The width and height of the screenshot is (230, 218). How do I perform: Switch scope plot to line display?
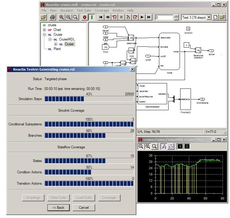point(164,147)
